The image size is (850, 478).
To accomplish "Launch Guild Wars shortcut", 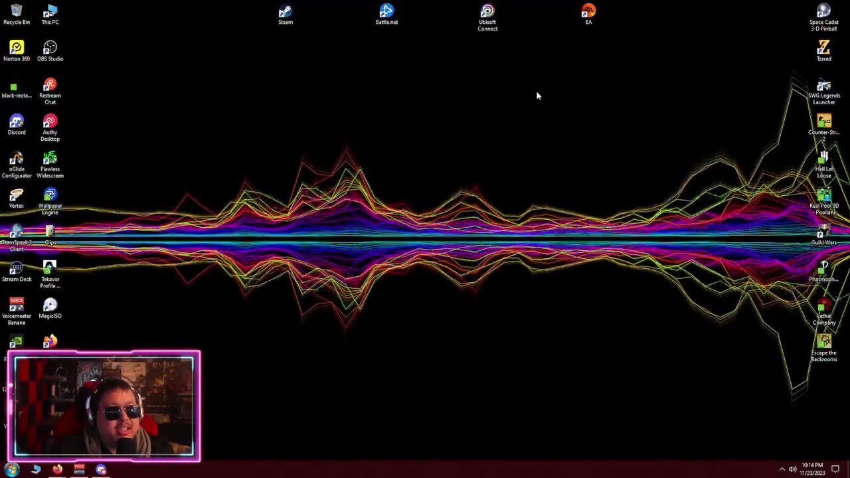I will (823, 234).
